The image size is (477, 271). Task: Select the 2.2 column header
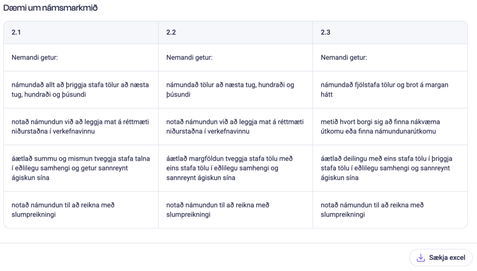coord(171,33)
